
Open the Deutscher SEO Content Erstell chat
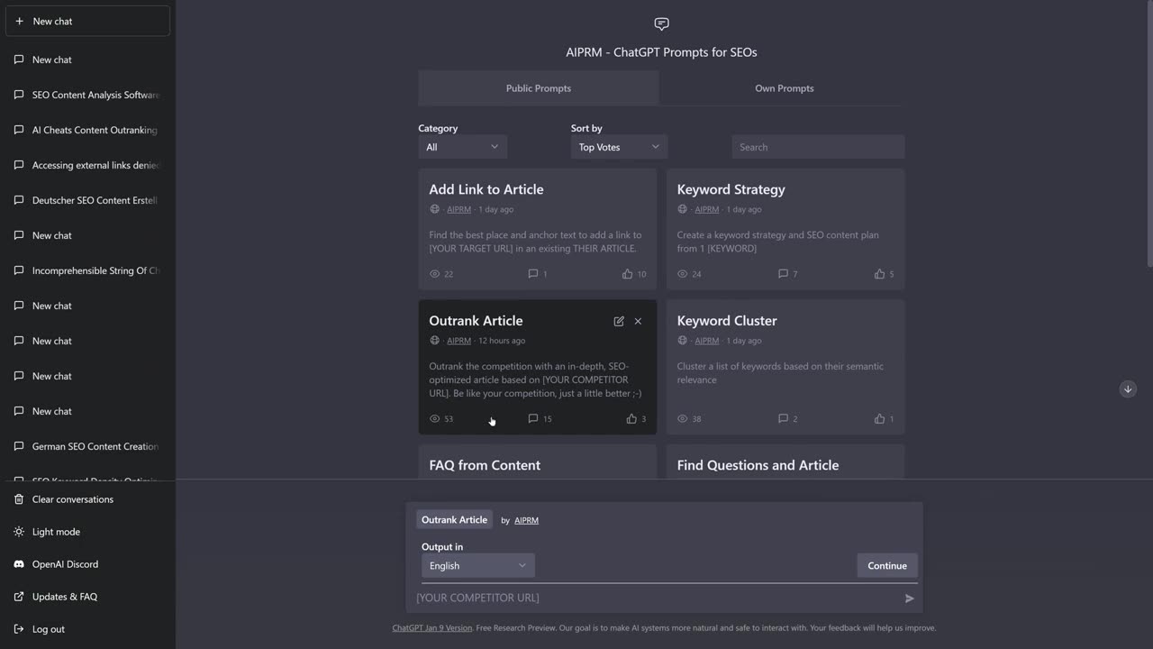pos(87,200)
